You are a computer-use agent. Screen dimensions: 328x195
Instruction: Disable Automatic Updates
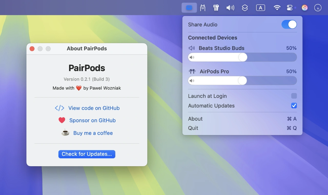tap(294, 105)
